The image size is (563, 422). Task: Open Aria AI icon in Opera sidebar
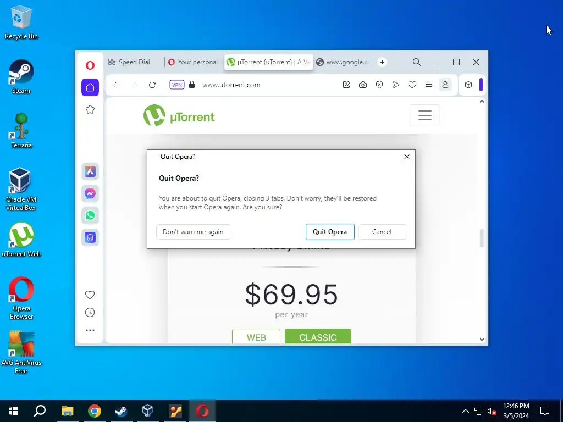(x=90, y=171)
